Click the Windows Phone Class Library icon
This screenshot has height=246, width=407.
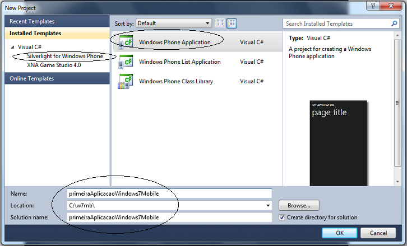[x=126, y=81]
